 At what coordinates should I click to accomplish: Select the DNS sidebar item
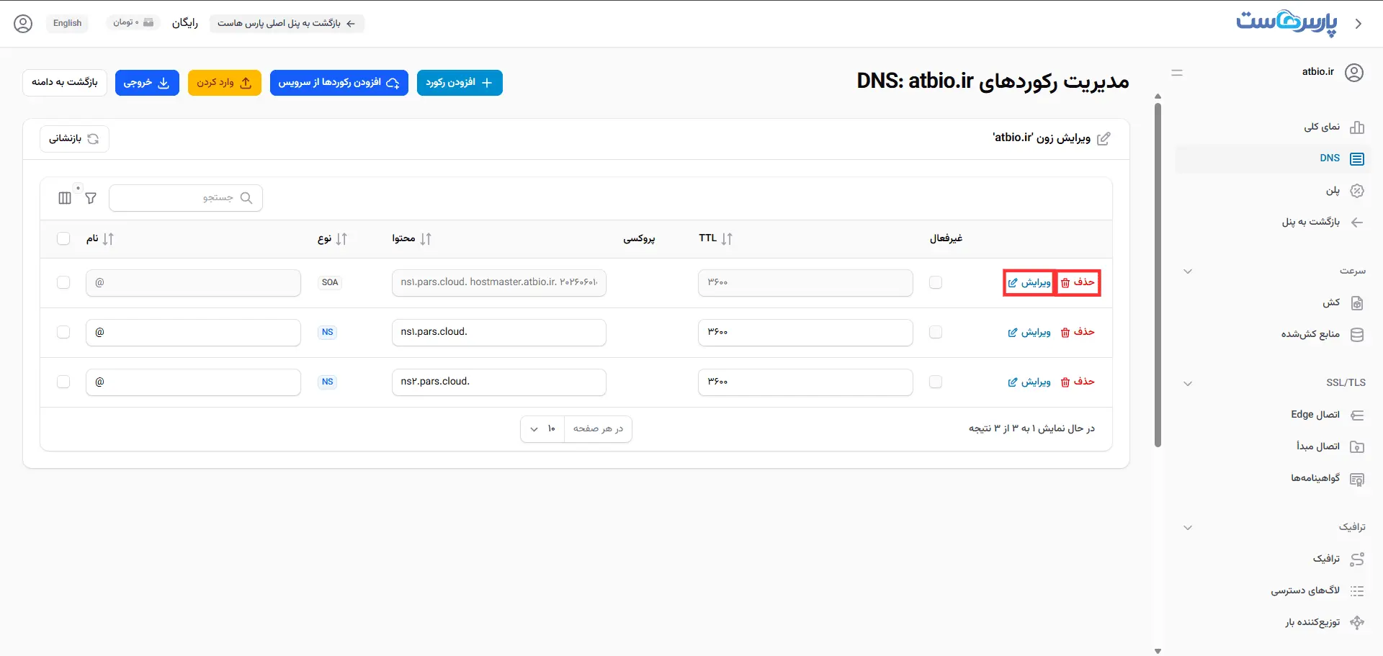(1273, 158)
